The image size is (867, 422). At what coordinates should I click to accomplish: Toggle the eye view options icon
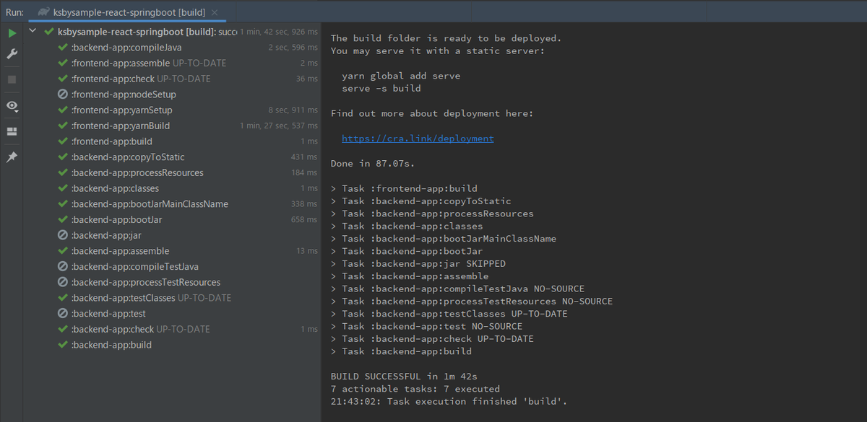click(x=12, y=106)
